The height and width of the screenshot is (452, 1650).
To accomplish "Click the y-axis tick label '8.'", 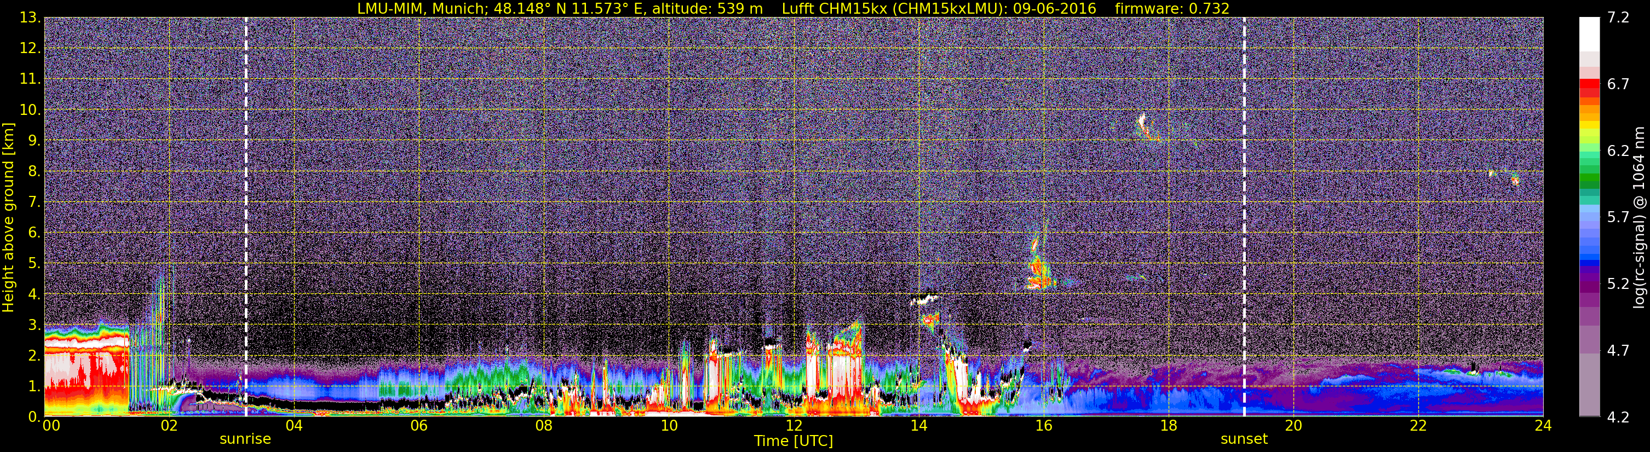I will pos(34,171).
